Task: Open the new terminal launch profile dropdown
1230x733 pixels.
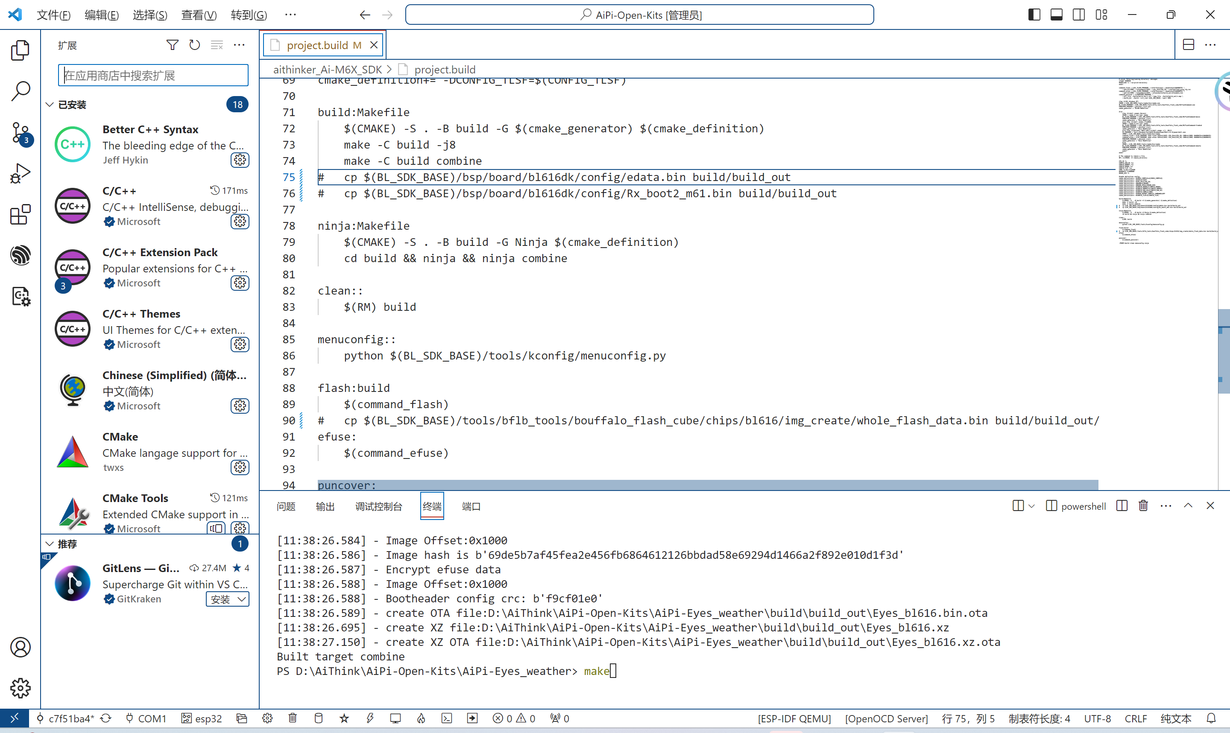Action: click(x=1031, y=506)
